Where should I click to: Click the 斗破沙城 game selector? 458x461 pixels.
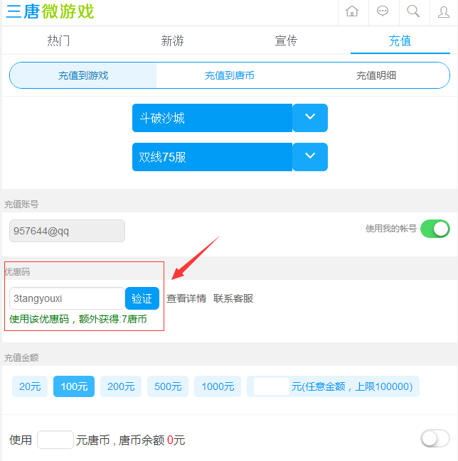click(x=212, y=118)
